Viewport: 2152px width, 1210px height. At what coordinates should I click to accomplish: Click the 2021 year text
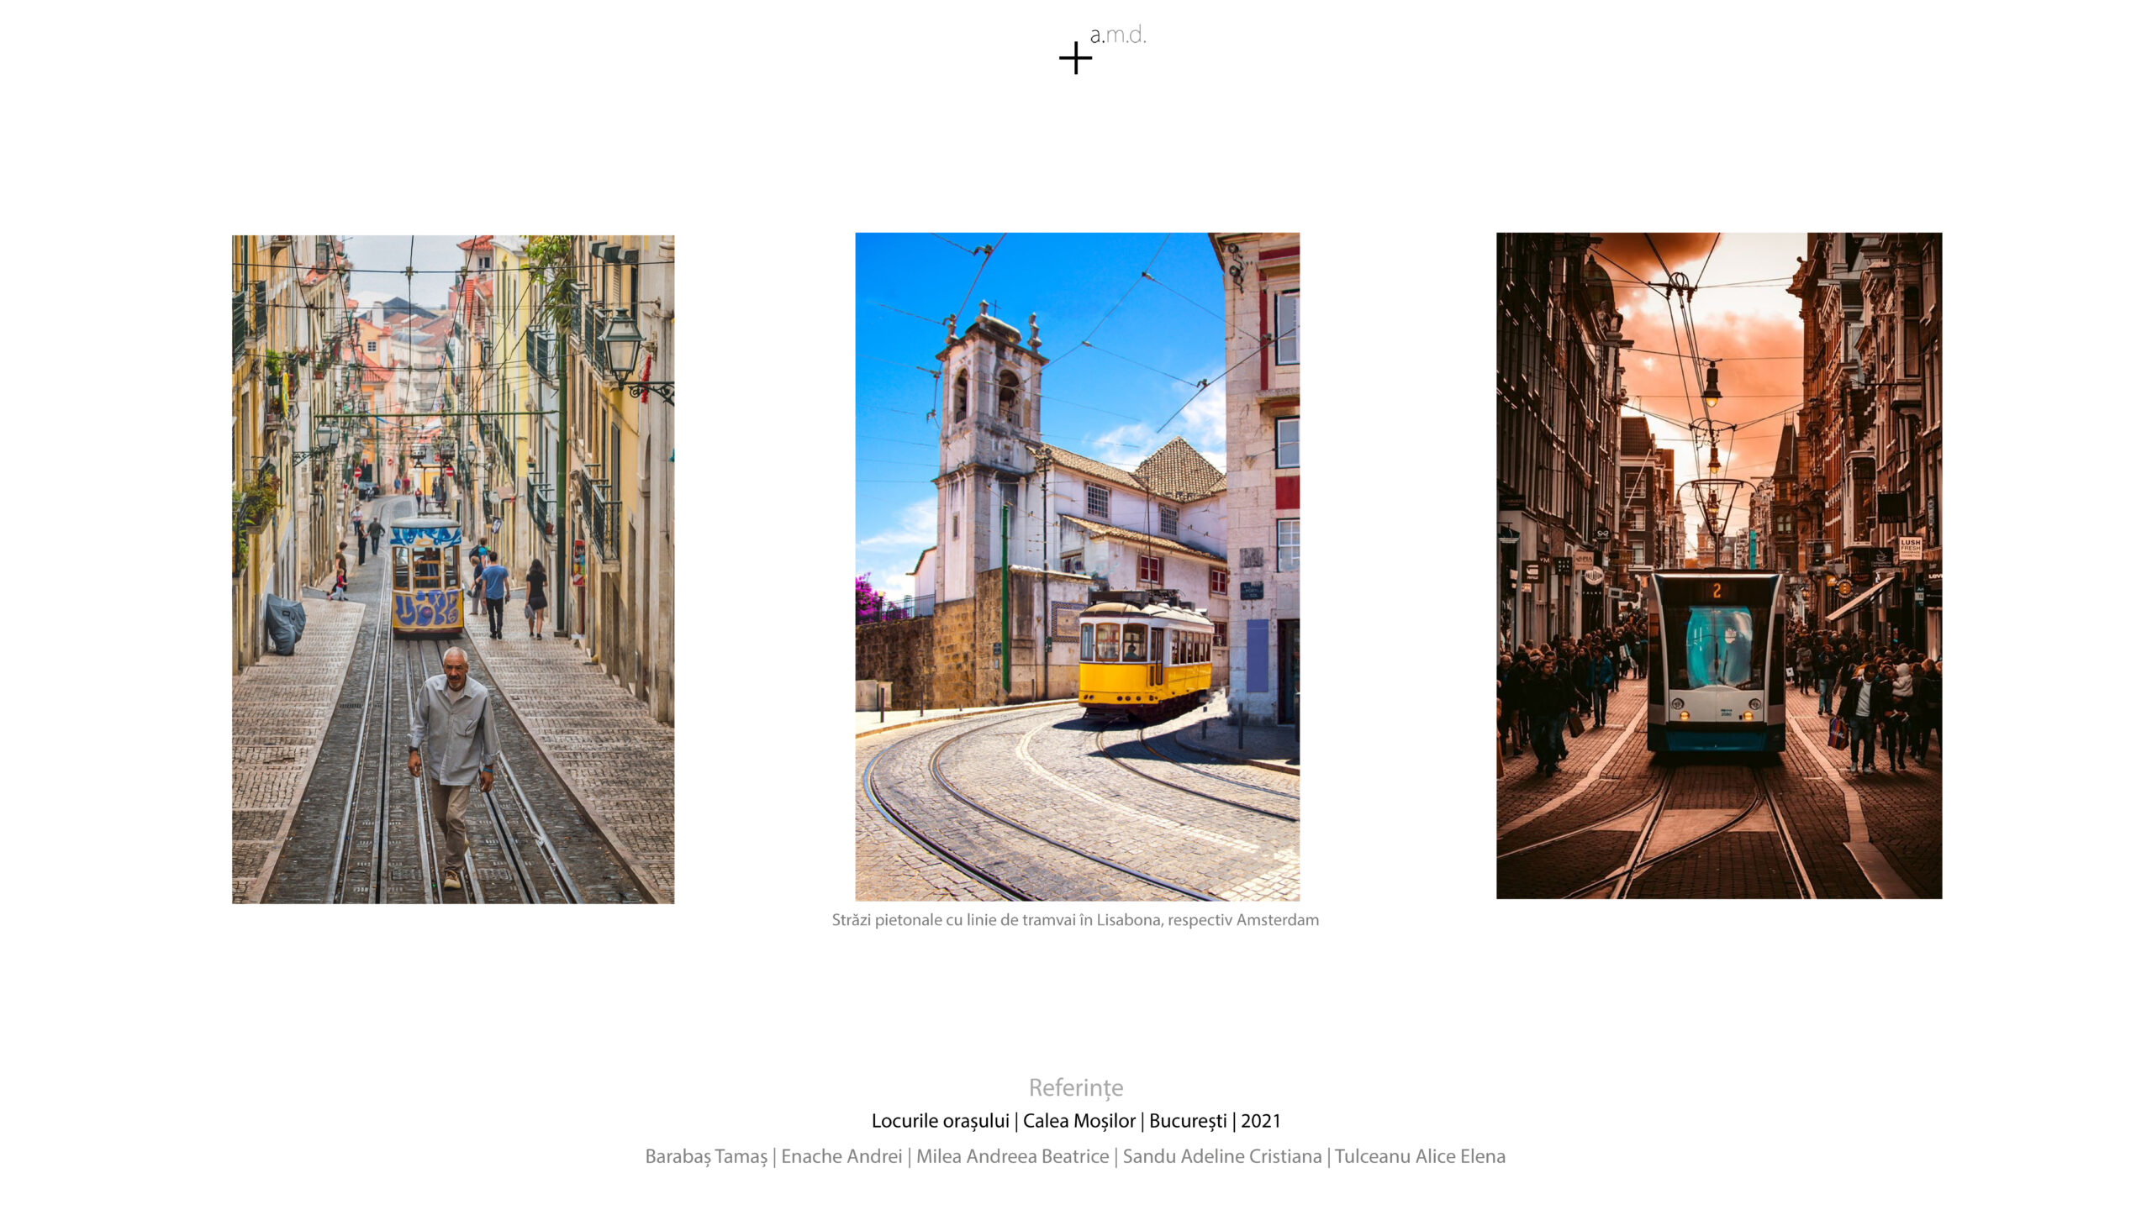point(1260,1121)
